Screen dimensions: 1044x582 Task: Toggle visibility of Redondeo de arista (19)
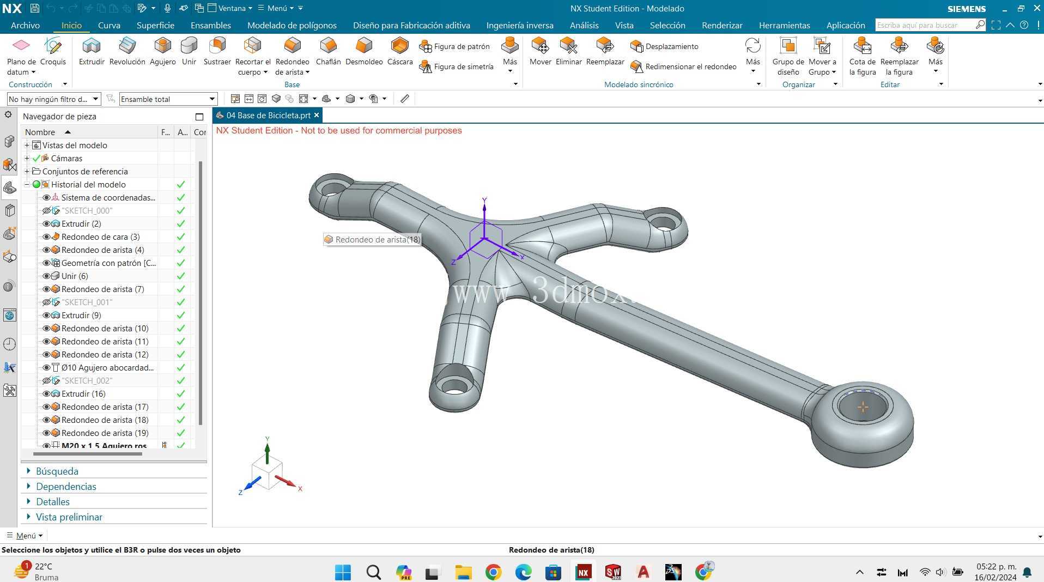46,433
